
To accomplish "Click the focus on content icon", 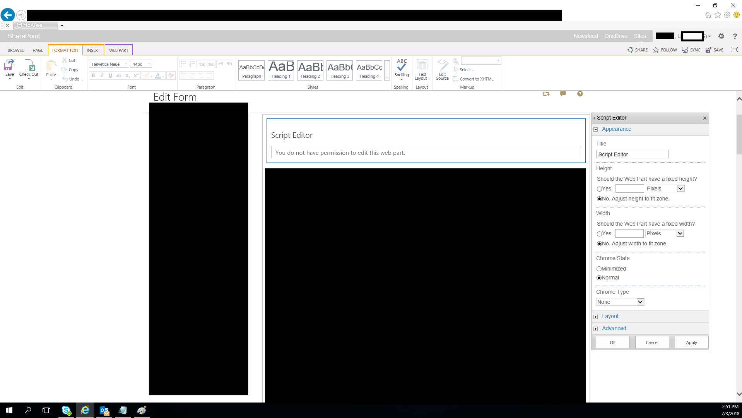I will [735, 50].
